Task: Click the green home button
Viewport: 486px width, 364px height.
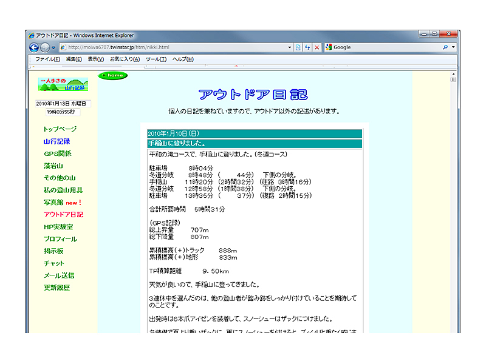Action: [113, 75]
